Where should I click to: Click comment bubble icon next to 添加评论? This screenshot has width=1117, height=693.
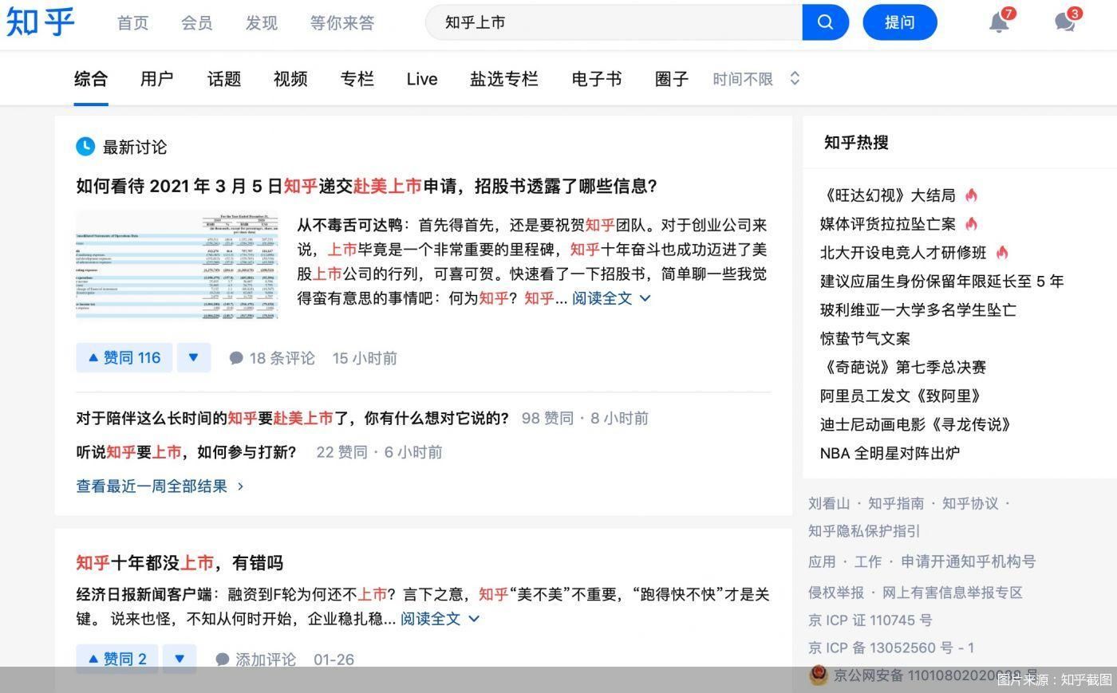point(223,660)
